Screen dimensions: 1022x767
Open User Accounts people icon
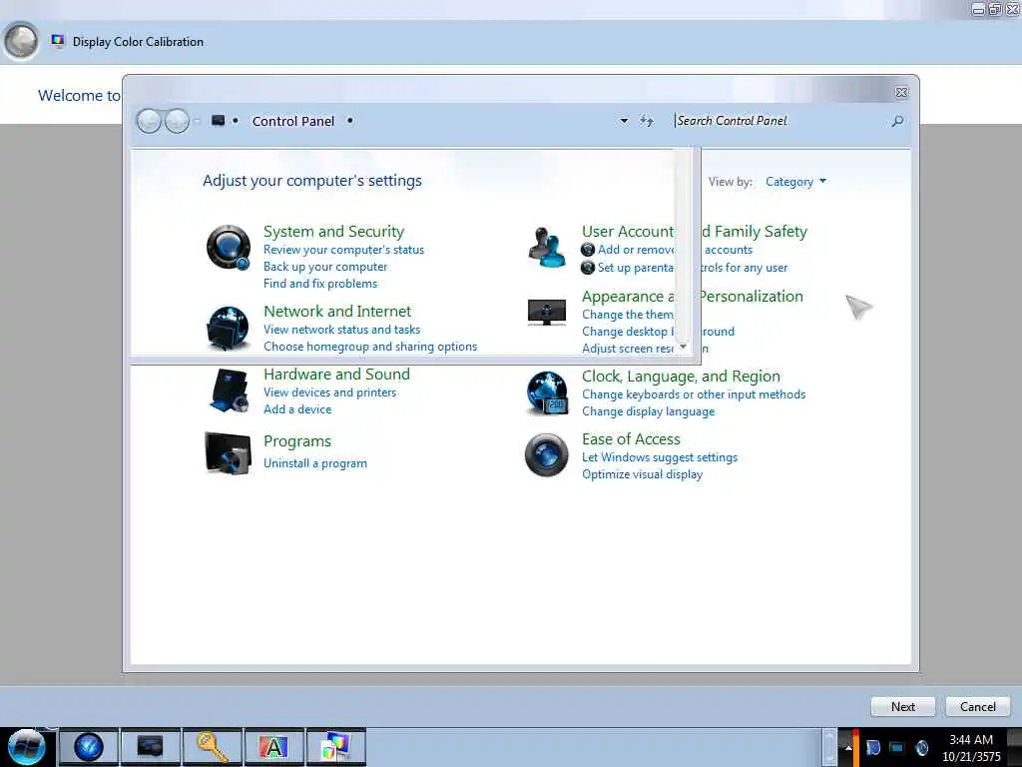(x=546, y=248)
